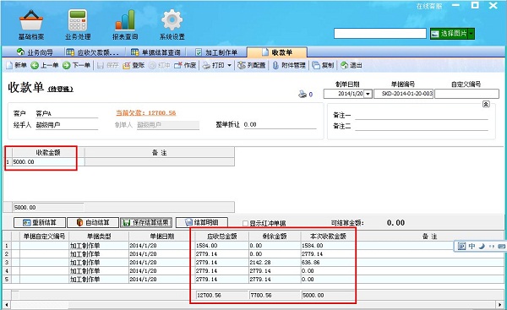Select 本次收款金额 cell 636.86
The image size is (507, 310).
pyautogui.click(x=328, y=263)
